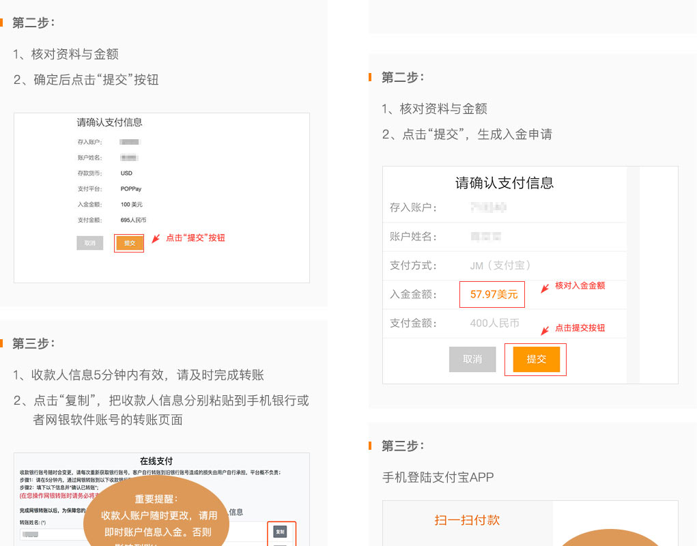
Task: Click orange marker beside 第二步 above 生成入金申请
Action: [370, 77]
